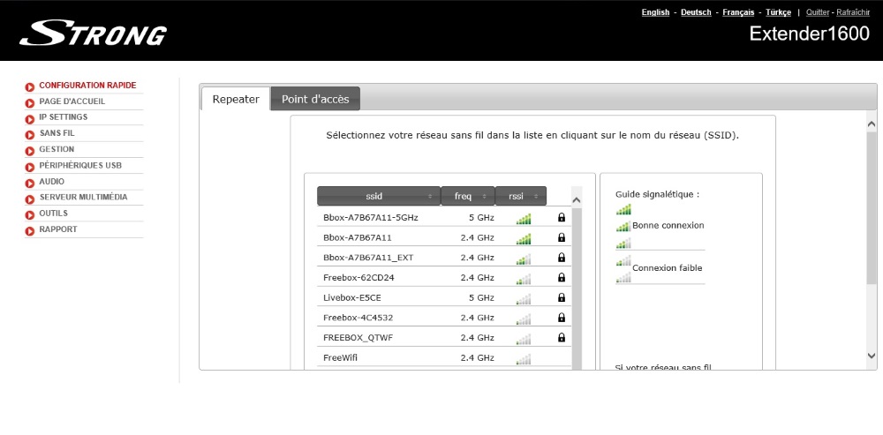
Task: Click the arrow icon beside Gestion
Action: coord(30,151)
